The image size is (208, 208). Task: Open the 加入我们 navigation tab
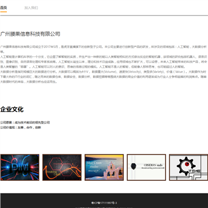31,8
